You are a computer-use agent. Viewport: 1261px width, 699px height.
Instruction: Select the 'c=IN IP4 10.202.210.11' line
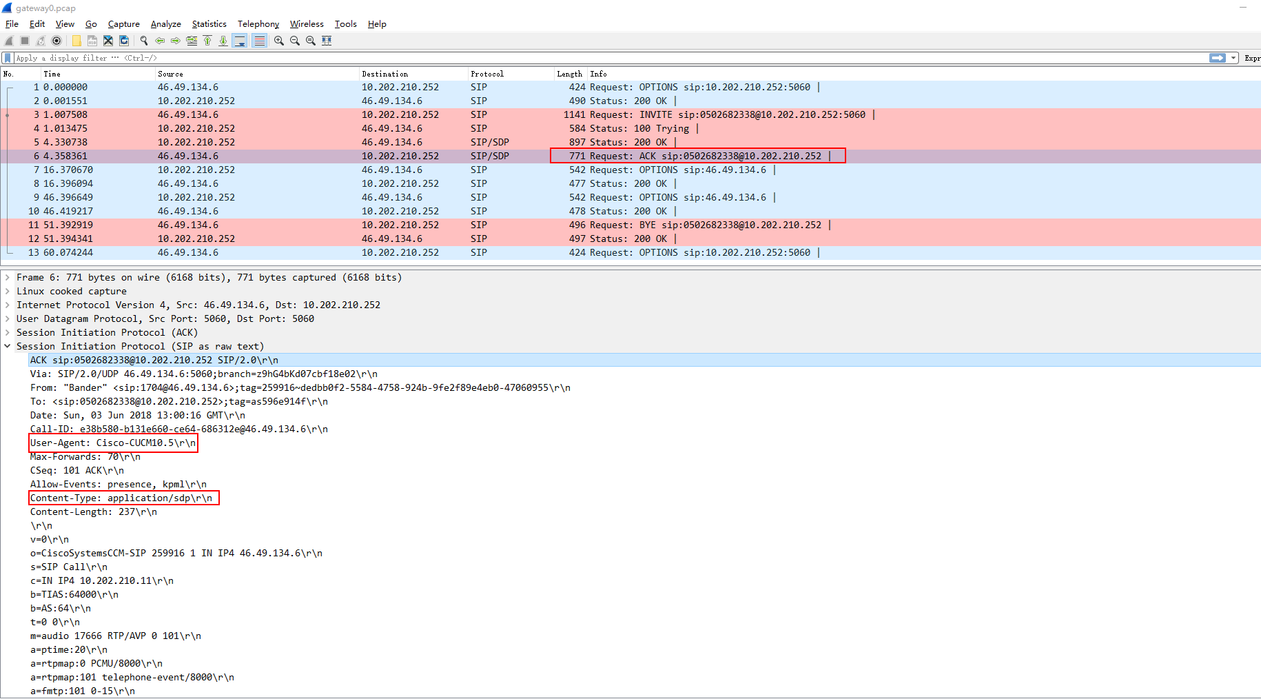pos(102,580)
